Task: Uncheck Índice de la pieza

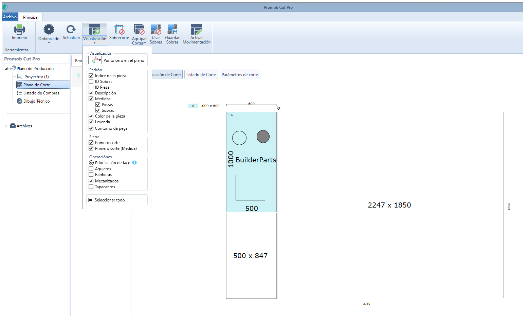Action: [x=91, y=76]
